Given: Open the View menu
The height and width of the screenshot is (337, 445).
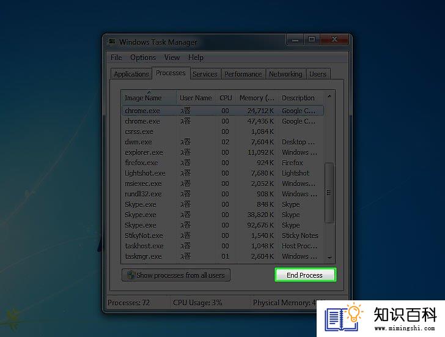Looking at the screenshot, I should coord(172,57).
